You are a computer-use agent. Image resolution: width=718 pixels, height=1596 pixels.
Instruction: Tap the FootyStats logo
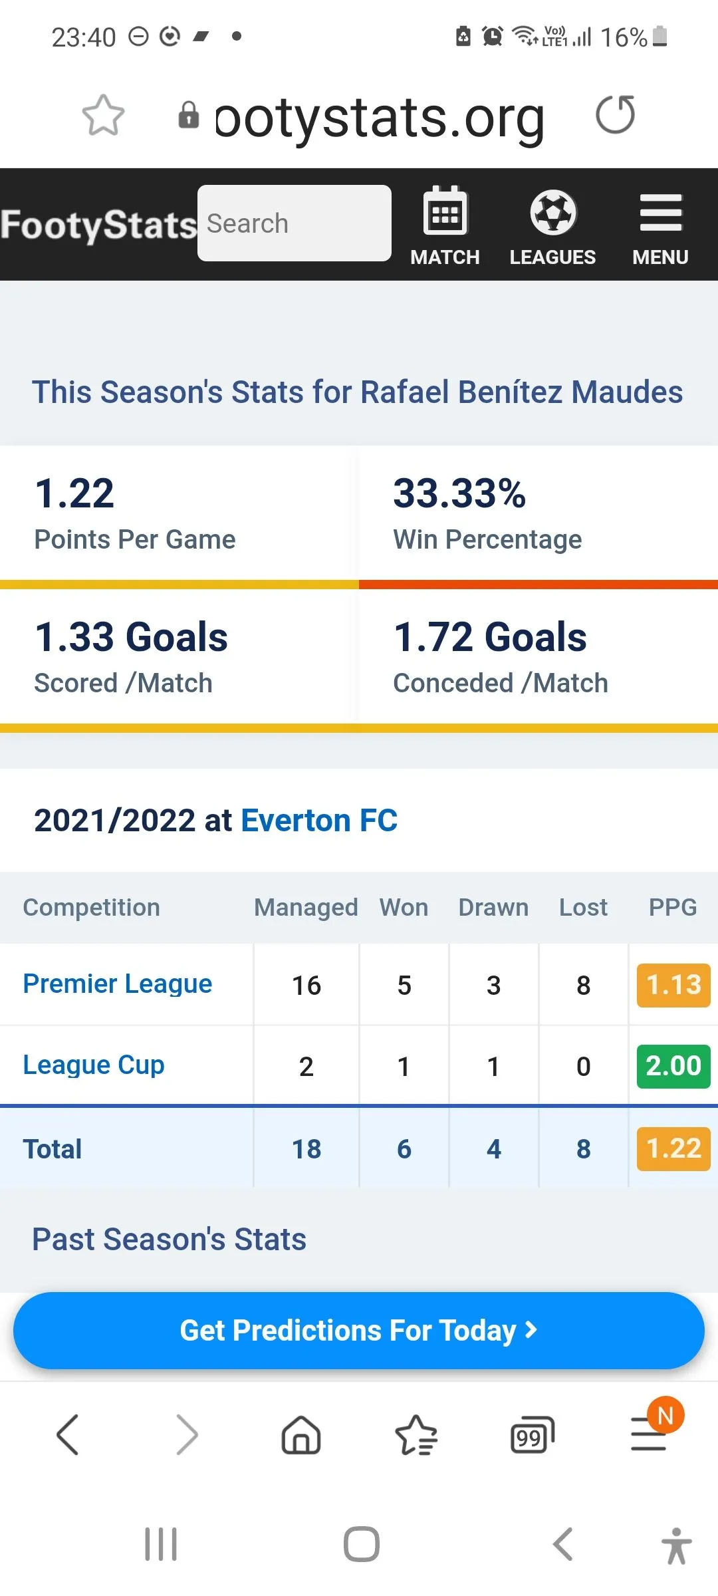[x=98, y=225]
